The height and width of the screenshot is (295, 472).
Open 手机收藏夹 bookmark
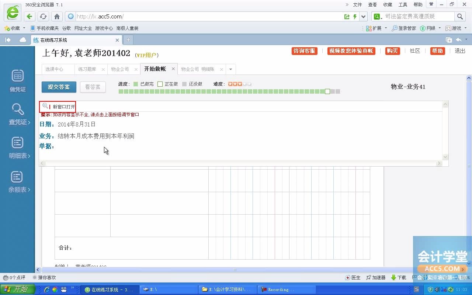click(45, 28)
